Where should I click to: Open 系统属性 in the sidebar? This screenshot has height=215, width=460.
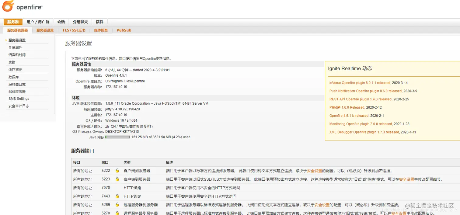point(15,47)
